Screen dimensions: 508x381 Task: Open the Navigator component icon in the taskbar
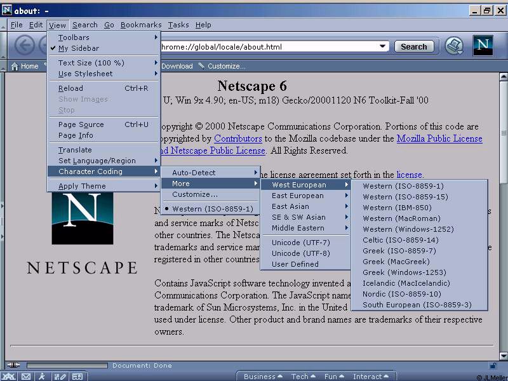tap(9, 377)
